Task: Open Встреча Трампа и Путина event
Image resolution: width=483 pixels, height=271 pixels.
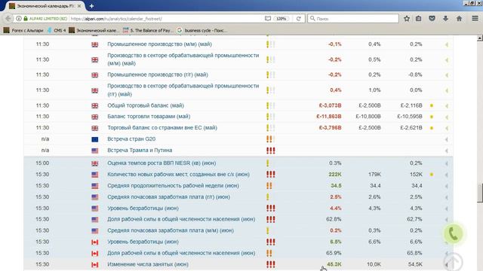Action: 140,151
